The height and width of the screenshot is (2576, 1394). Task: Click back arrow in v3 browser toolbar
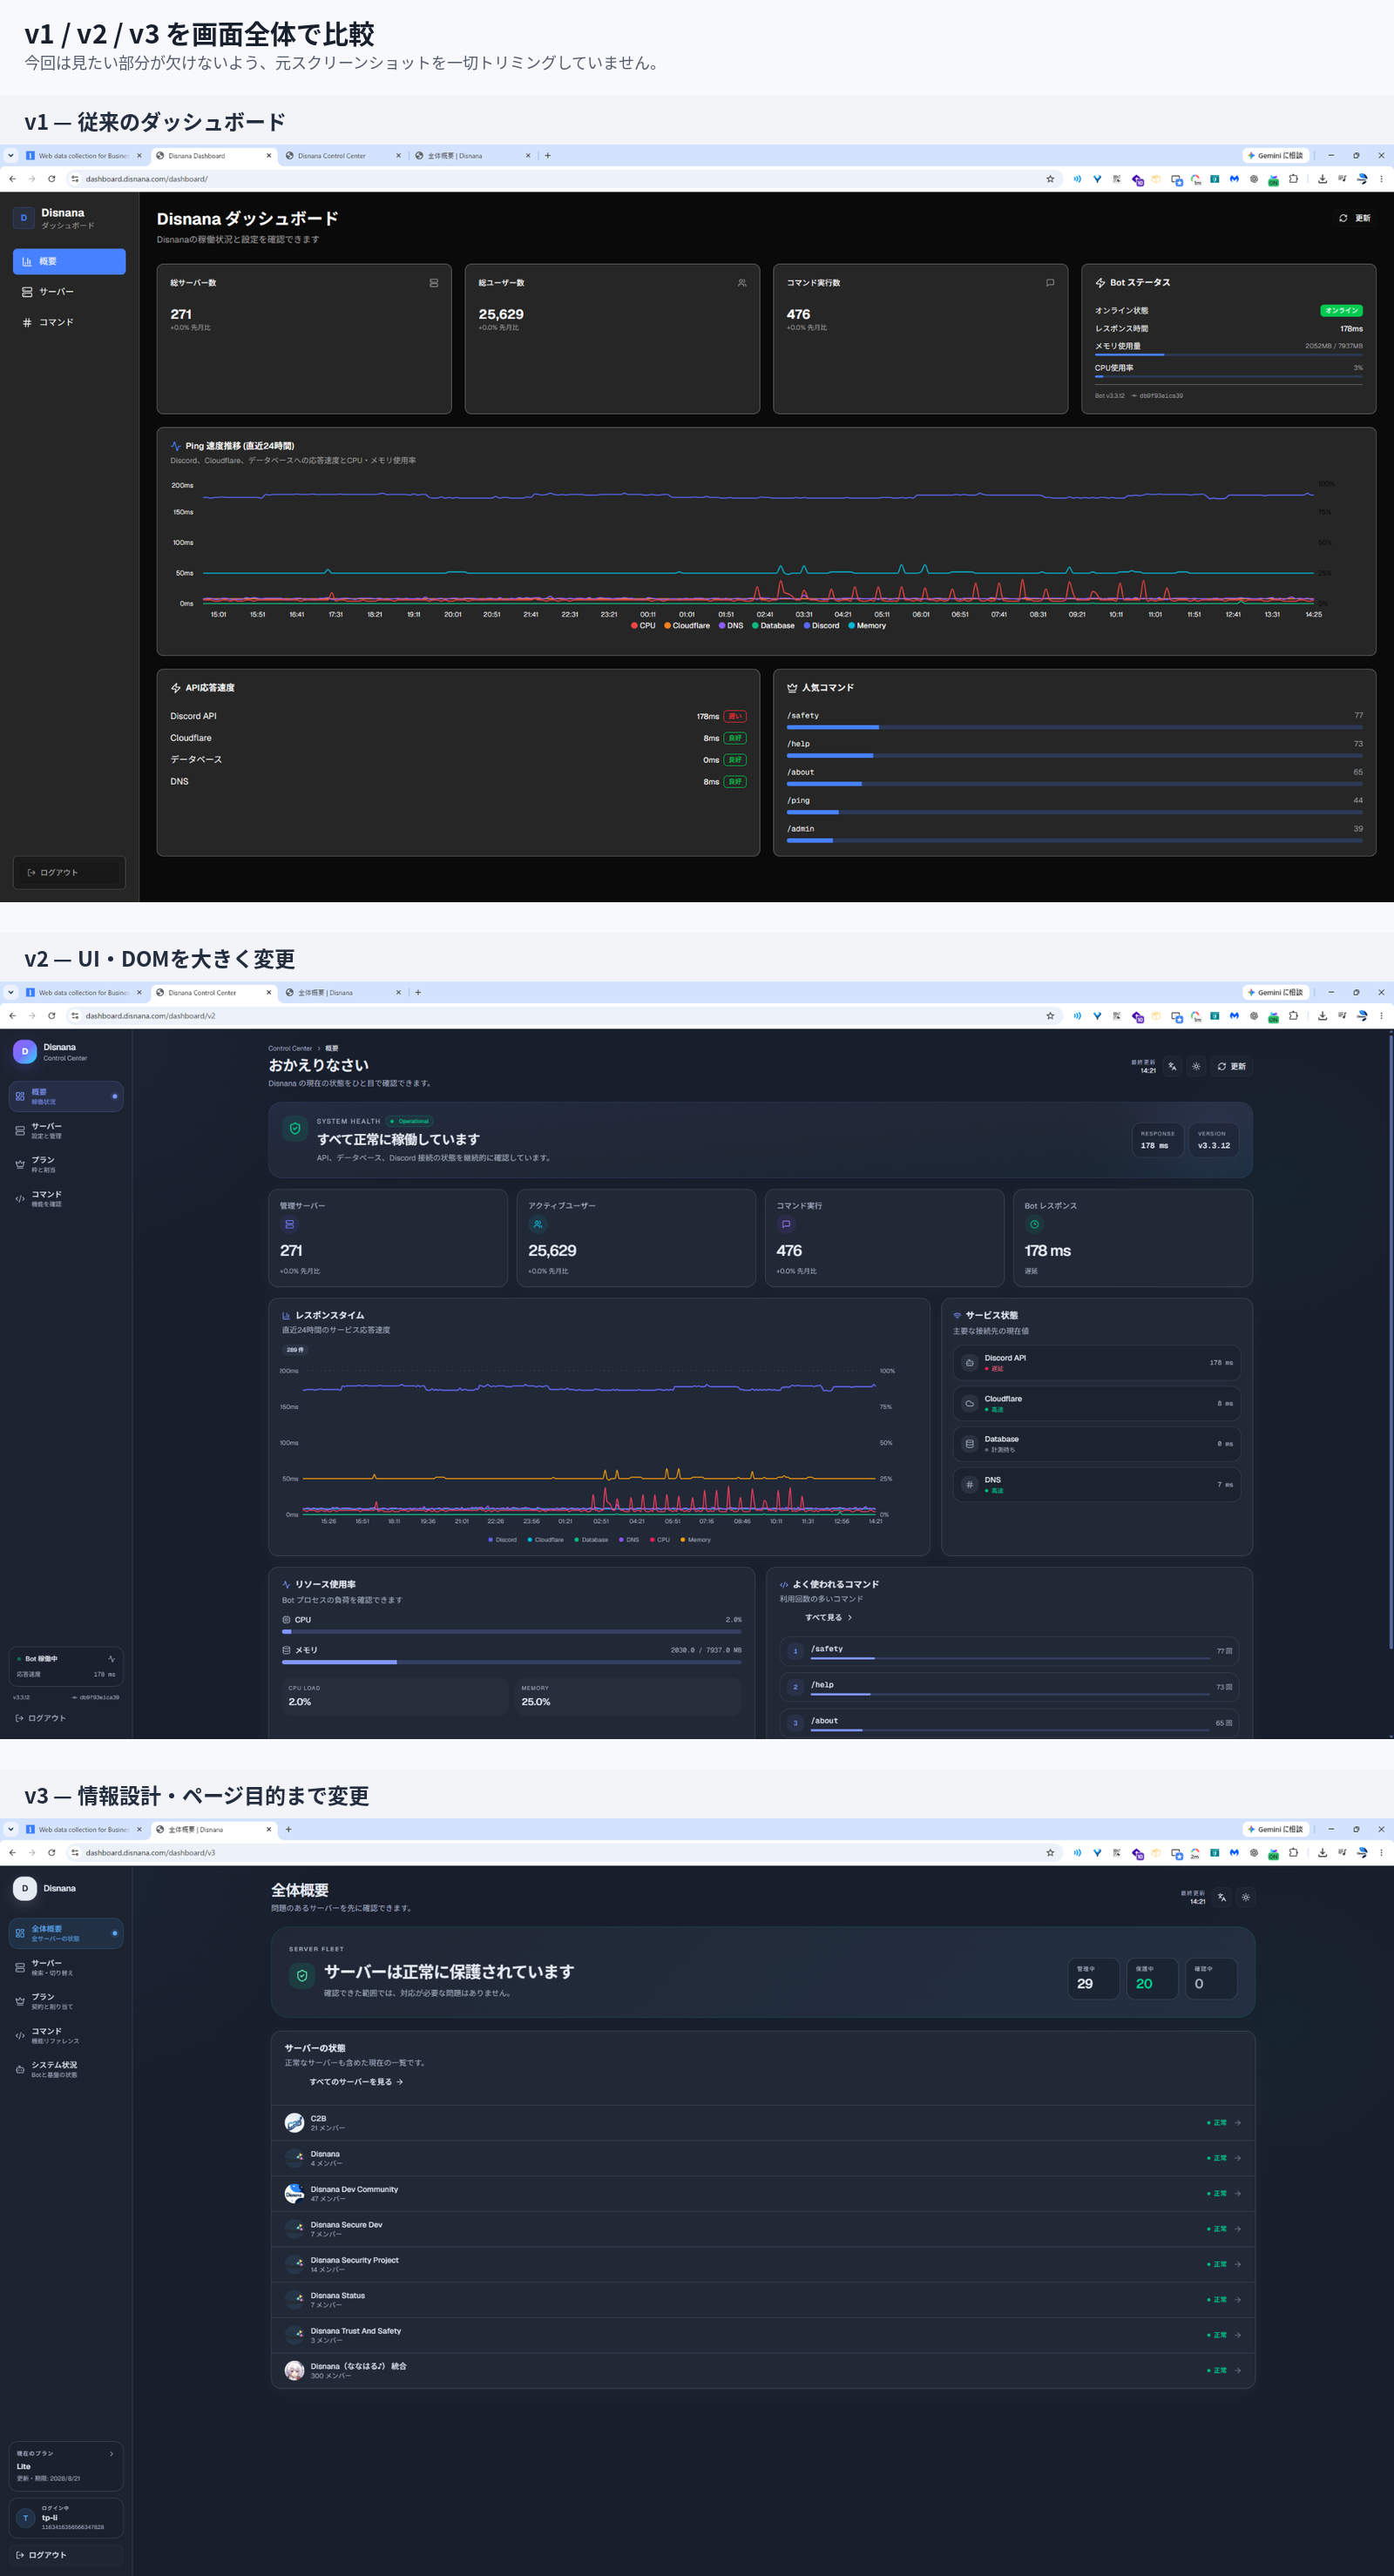point(12,1853)
